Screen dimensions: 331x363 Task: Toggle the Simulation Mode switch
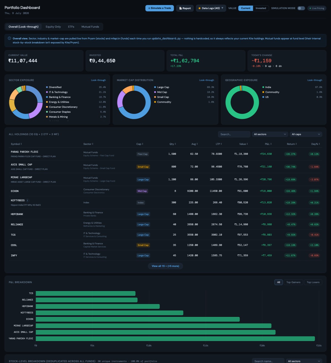point(301,8)
